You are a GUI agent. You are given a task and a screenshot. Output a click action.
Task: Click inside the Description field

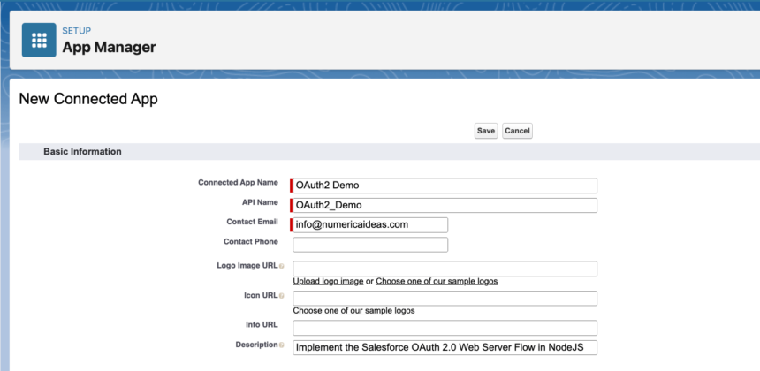point(445,347)
